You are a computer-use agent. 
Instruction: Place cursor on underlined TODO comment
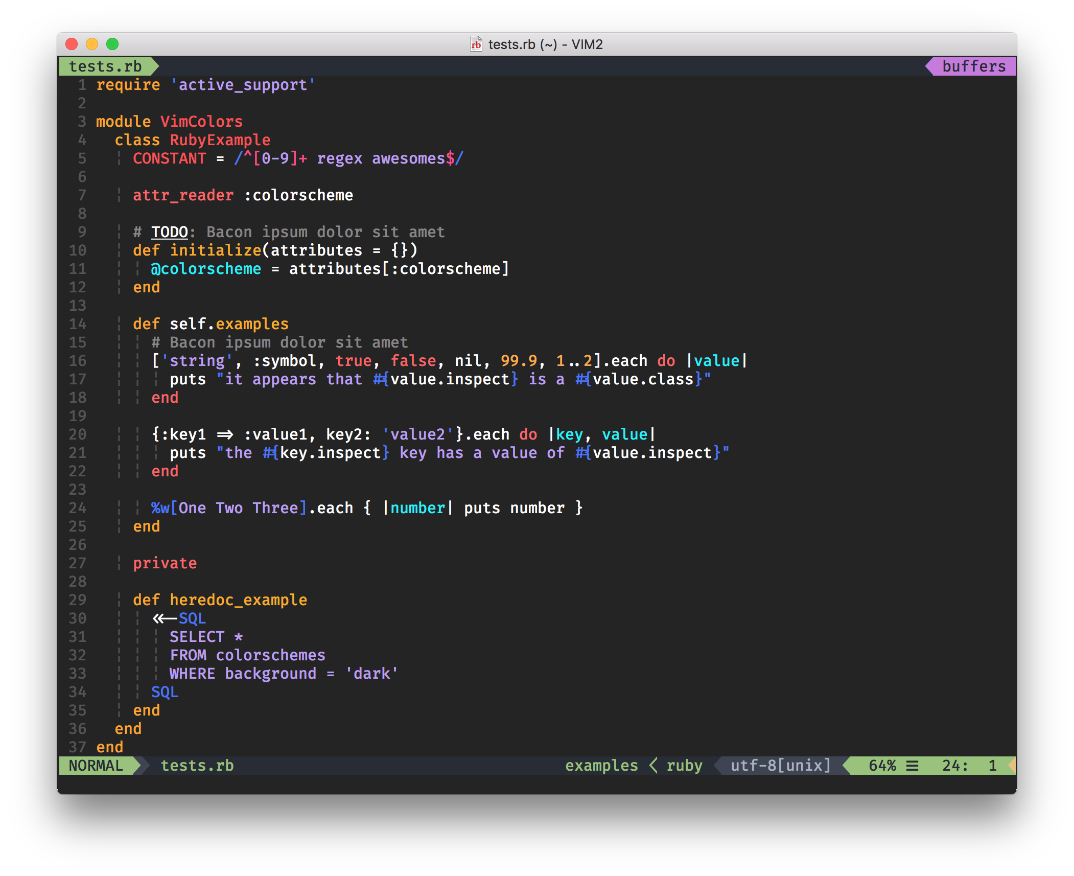170,232
